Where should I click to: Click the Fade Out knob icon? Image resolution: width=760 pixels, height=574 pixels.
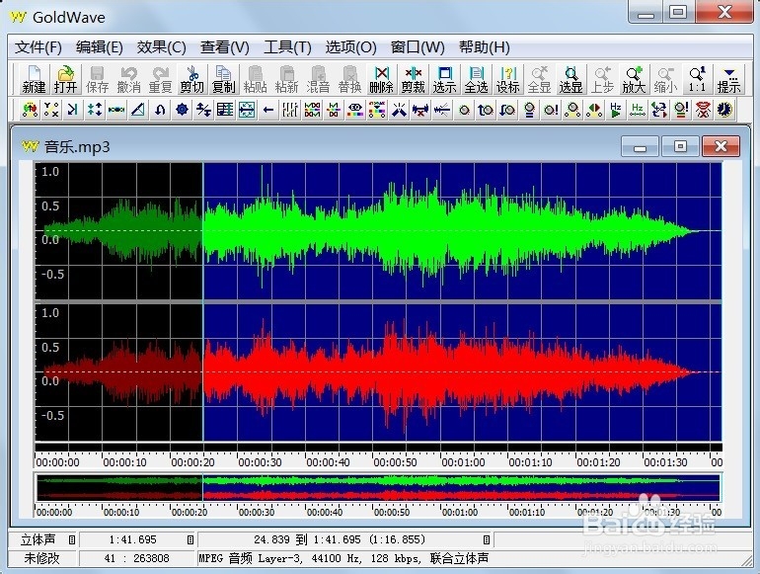[507, 110]
